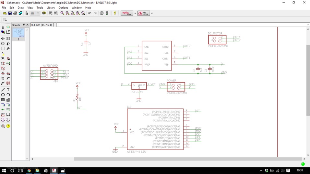Print the schematic with the printer icon
The image size is (310, 174).
coord(15,13)
